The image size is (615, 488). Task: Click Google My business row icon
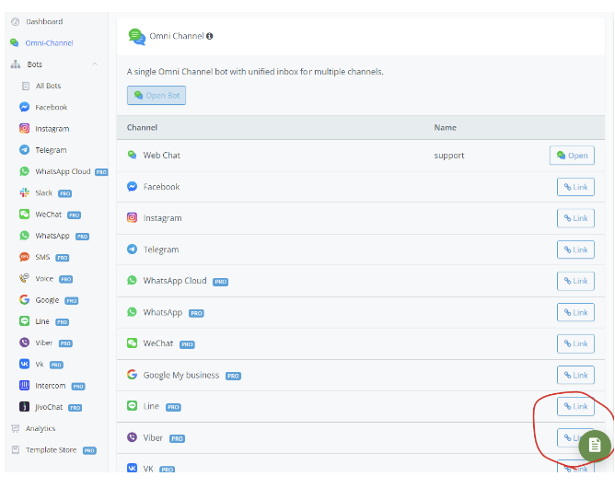pyautogui.click(x=133, y=375)
